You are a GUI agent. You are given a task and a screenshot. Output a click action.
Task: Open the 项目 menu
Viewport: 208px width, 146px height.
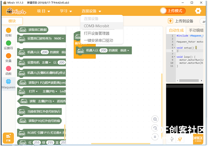pos(43,11)
